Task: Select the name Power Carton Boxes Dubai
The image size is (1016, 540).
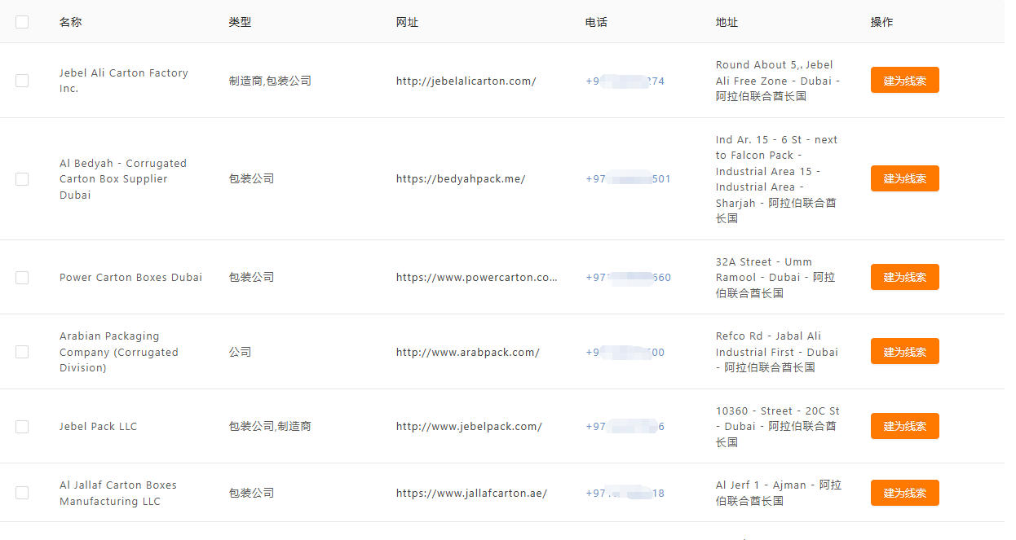Action: (x=130, y=277)
